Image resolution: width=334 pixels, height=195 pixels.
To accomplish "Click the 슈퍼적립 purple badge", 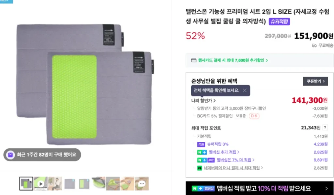I will [x=279, y=22].
